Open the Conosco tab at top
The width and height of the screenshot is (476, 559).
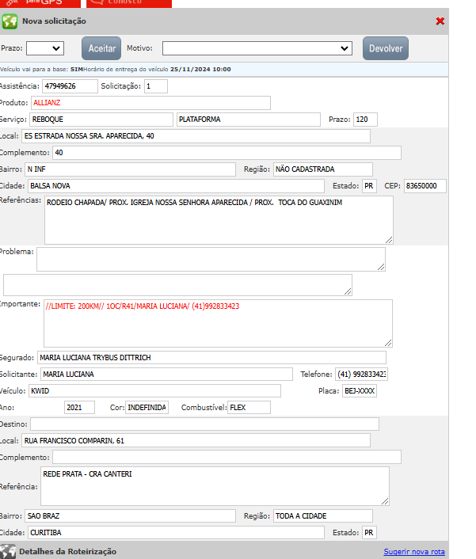click(x=128, y=3)
